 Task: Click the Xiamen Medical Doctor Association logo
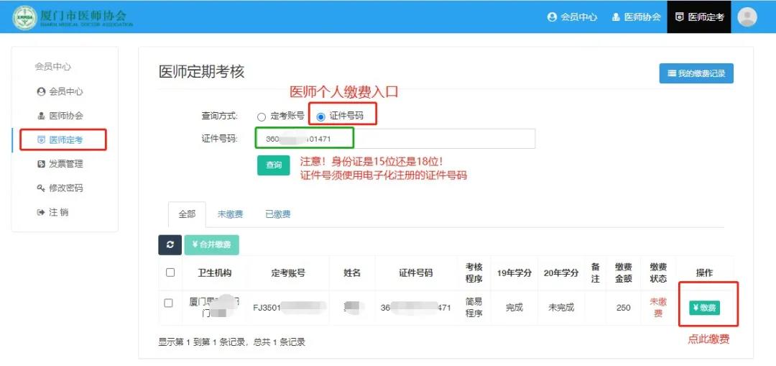(x=73, y=17)
